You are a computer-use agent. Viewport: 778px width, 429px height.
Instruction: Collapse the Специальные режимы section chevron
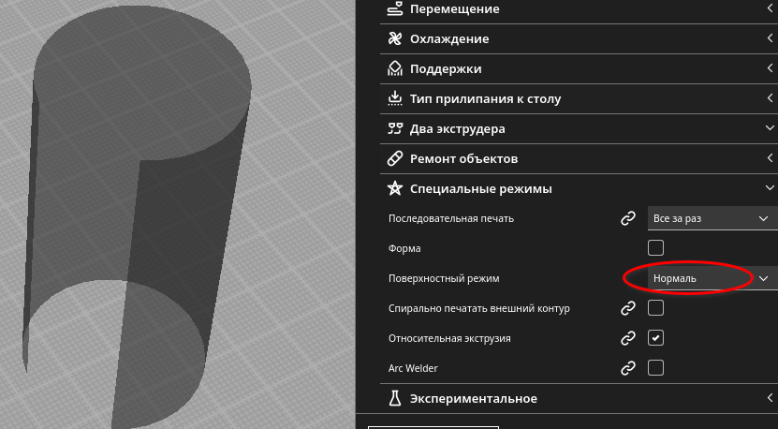point(768,189)
